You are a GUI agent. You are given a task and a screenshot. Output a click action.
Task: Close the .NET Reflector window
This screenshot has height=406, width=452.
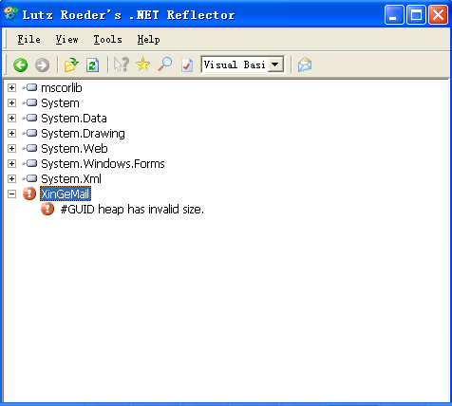[438, 14]
